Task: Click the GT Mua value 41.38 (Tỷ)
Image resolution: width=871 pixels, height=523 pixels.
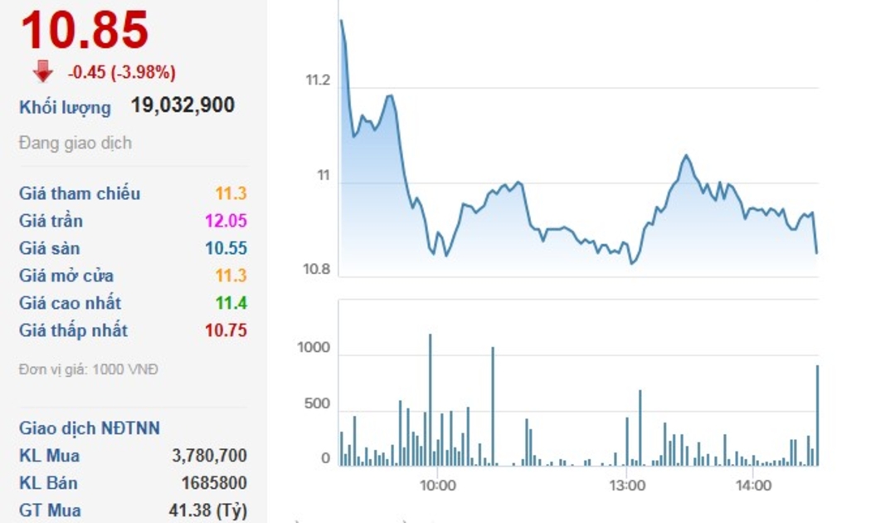Action: coord(207,511)
